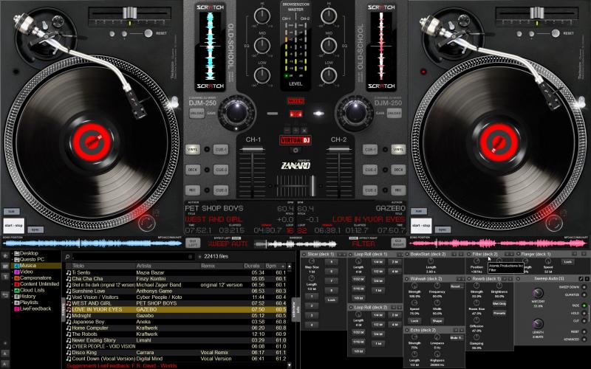Click the left deck sync button

(35, 230)
